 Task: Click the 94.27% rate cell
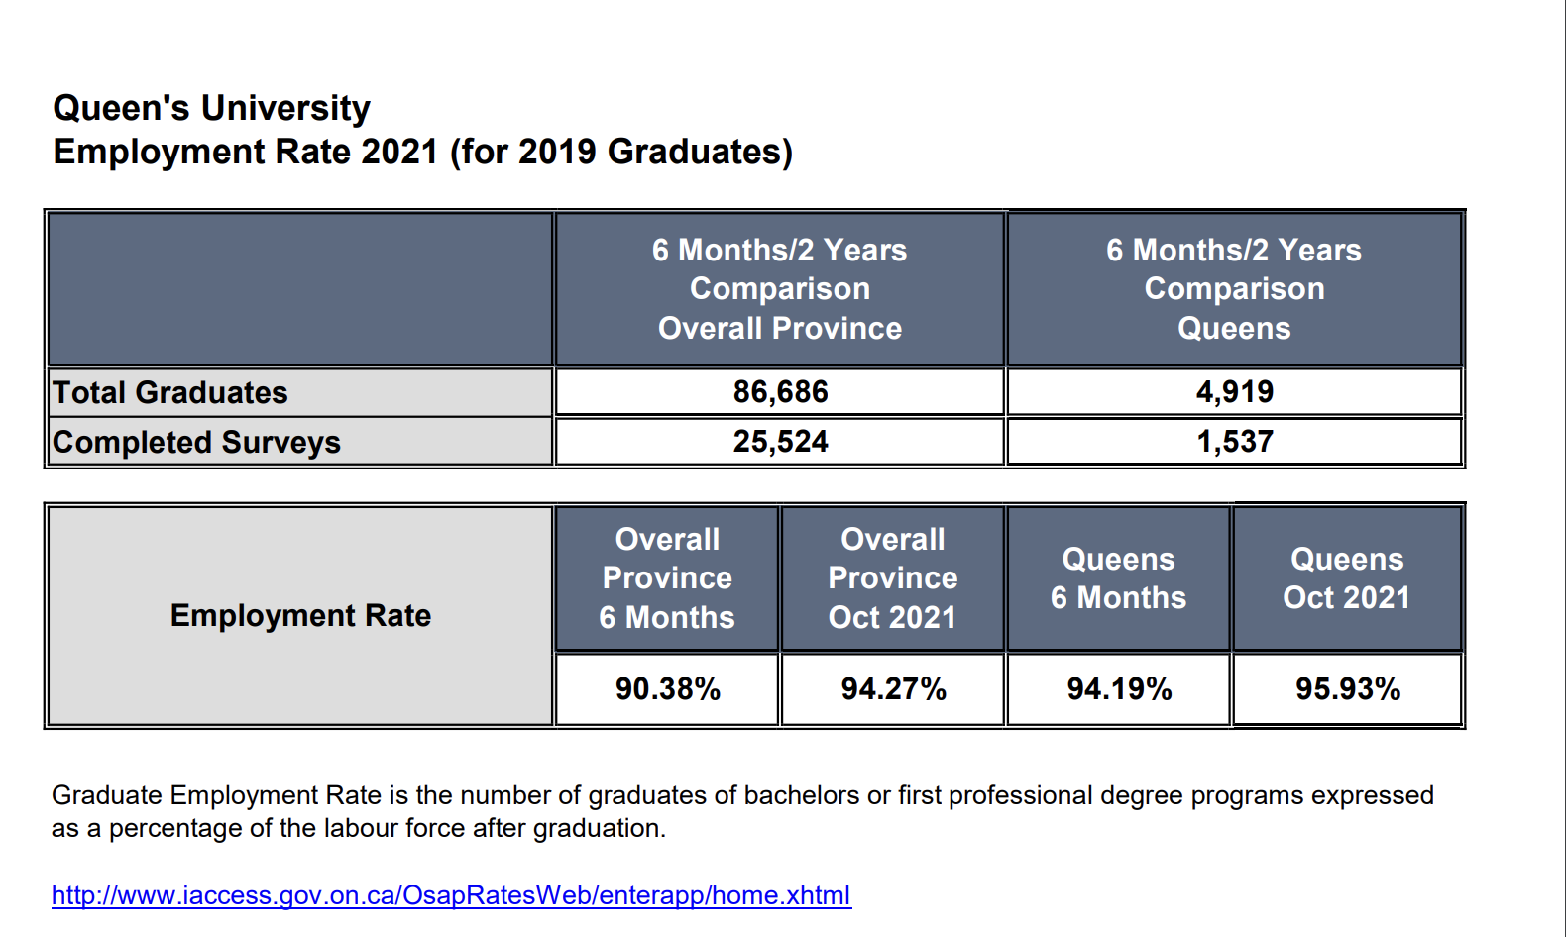click(893, 689)
